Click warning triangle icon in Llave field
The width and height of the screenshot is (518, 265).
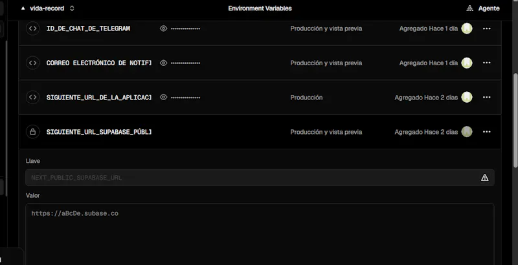[x=484, y=178]
